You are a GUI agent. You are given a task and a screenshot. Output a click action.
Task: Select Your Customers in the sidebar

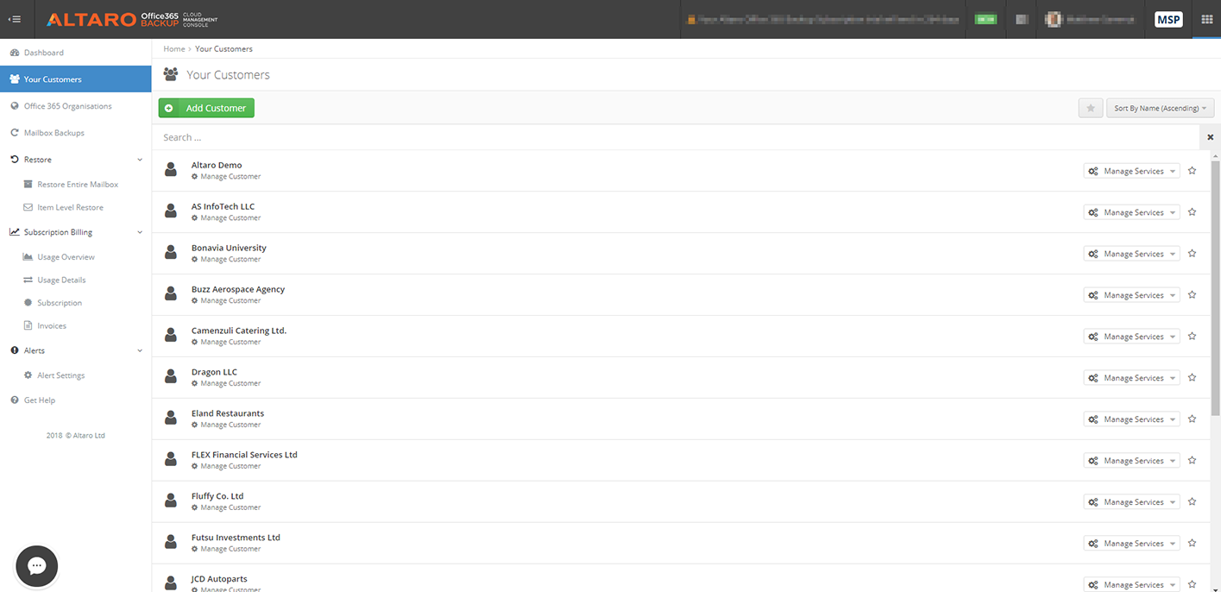[75, 79]
